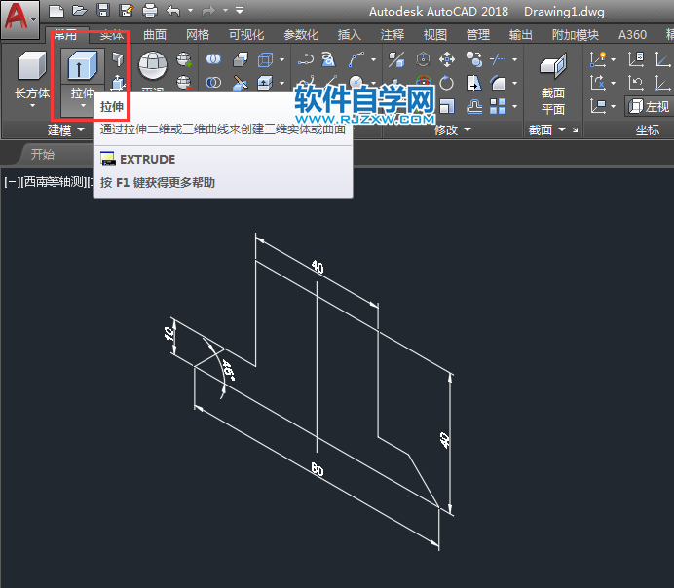
Task: Select the 3D Move gizmo icon
Action: pyautogui.click(x=446, y=59)
